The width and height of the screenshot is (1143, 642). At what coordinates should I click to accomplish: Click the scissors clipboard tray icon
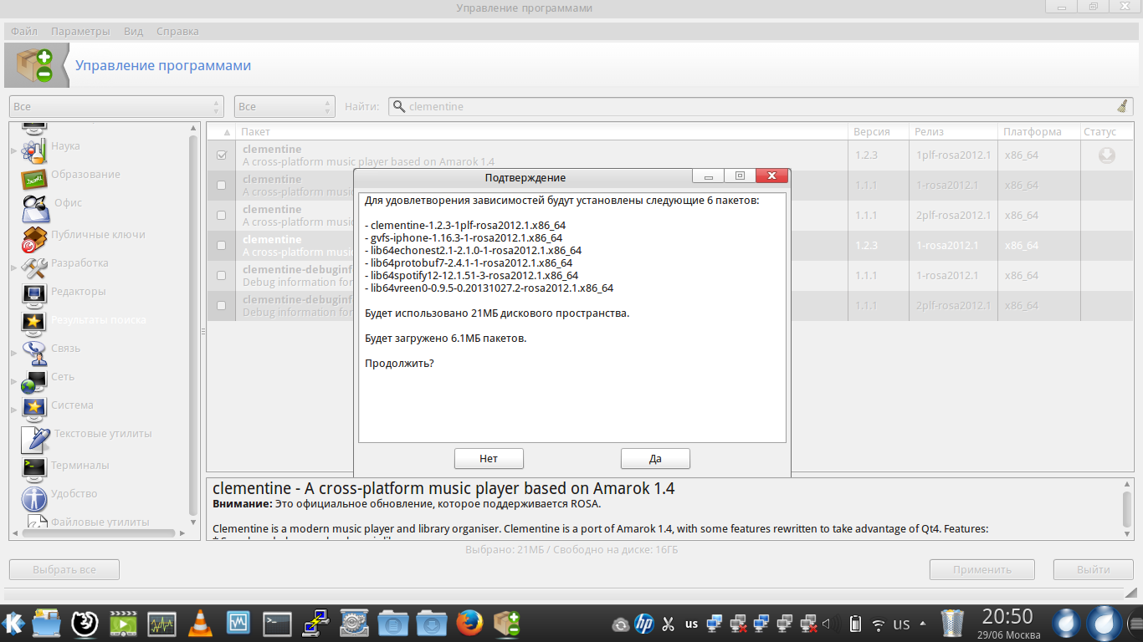[x=668, y=624]
